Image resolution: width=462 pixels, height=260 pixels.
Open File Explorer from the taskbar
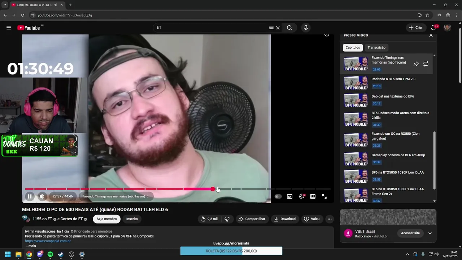(18, 254)
